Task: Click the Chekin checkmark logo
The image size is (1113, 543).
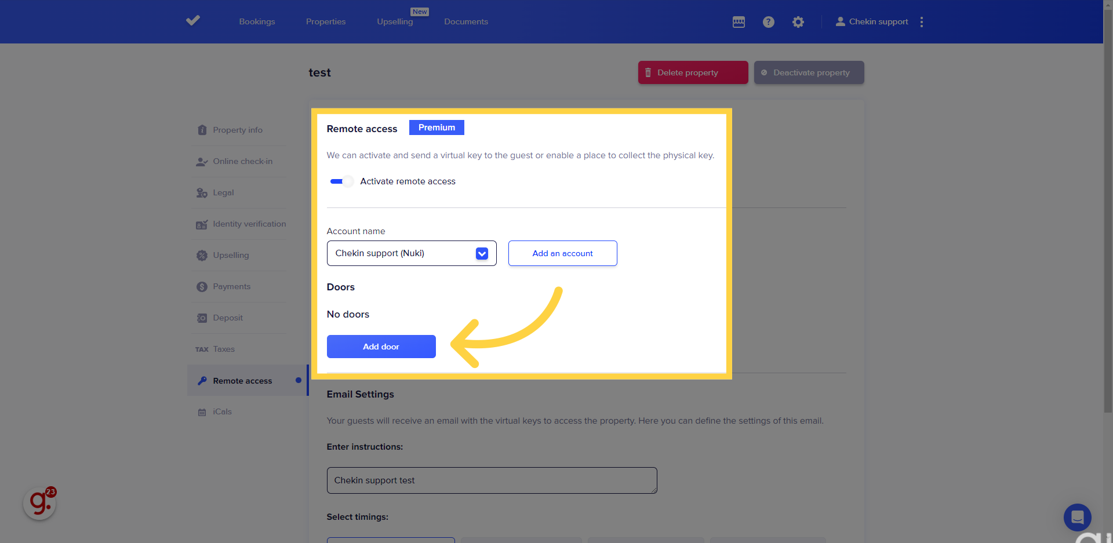Action: pos(193,21)
